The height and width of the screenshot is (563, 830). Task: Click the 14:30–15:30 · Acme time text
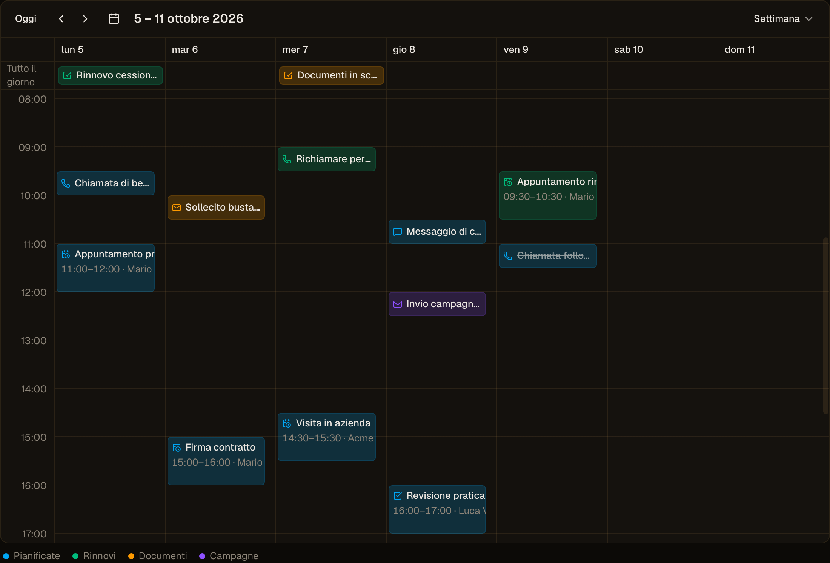click(x=327, y=438)
